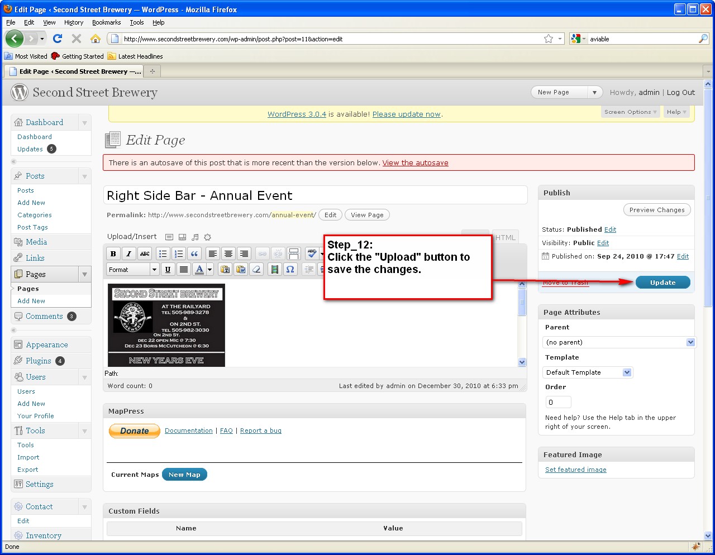Screen dimensions: 715x555
Task: Open the New Page dropdown arrow
Action: tap(594, 93)
